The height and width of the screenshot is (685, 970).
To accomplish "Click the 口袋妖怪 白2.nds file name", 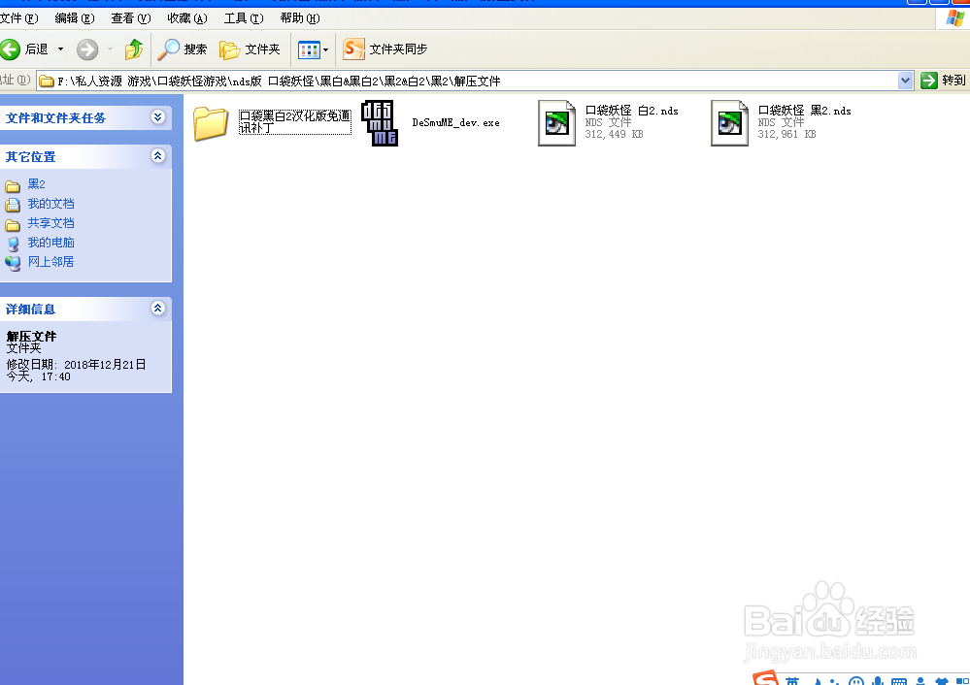I will 631,111.
